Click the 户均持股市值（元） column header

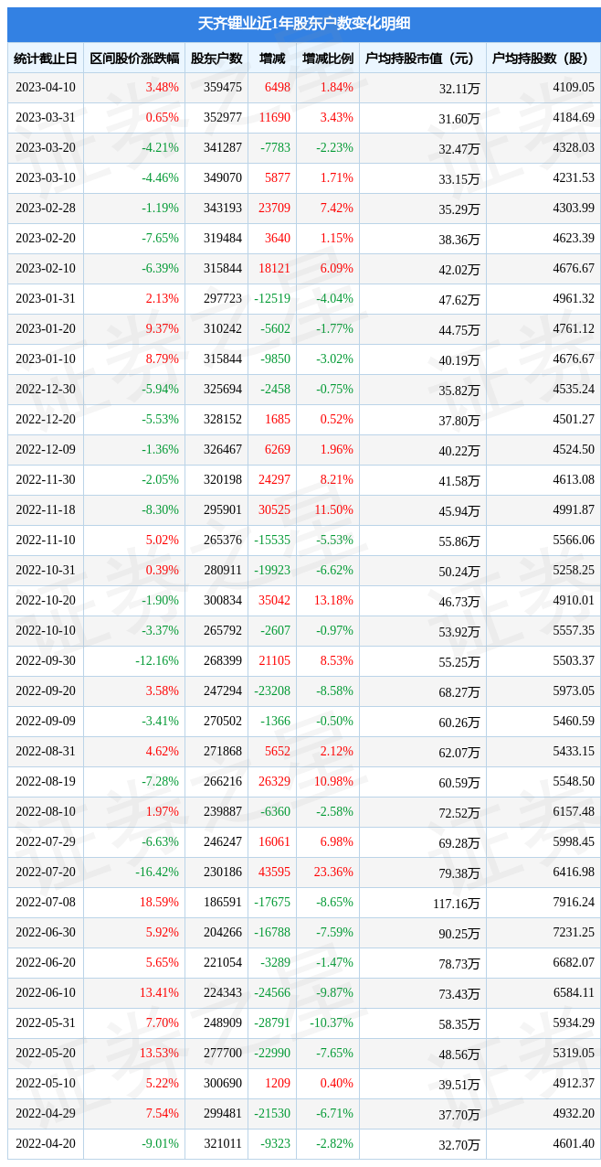(x=423, y=58)
